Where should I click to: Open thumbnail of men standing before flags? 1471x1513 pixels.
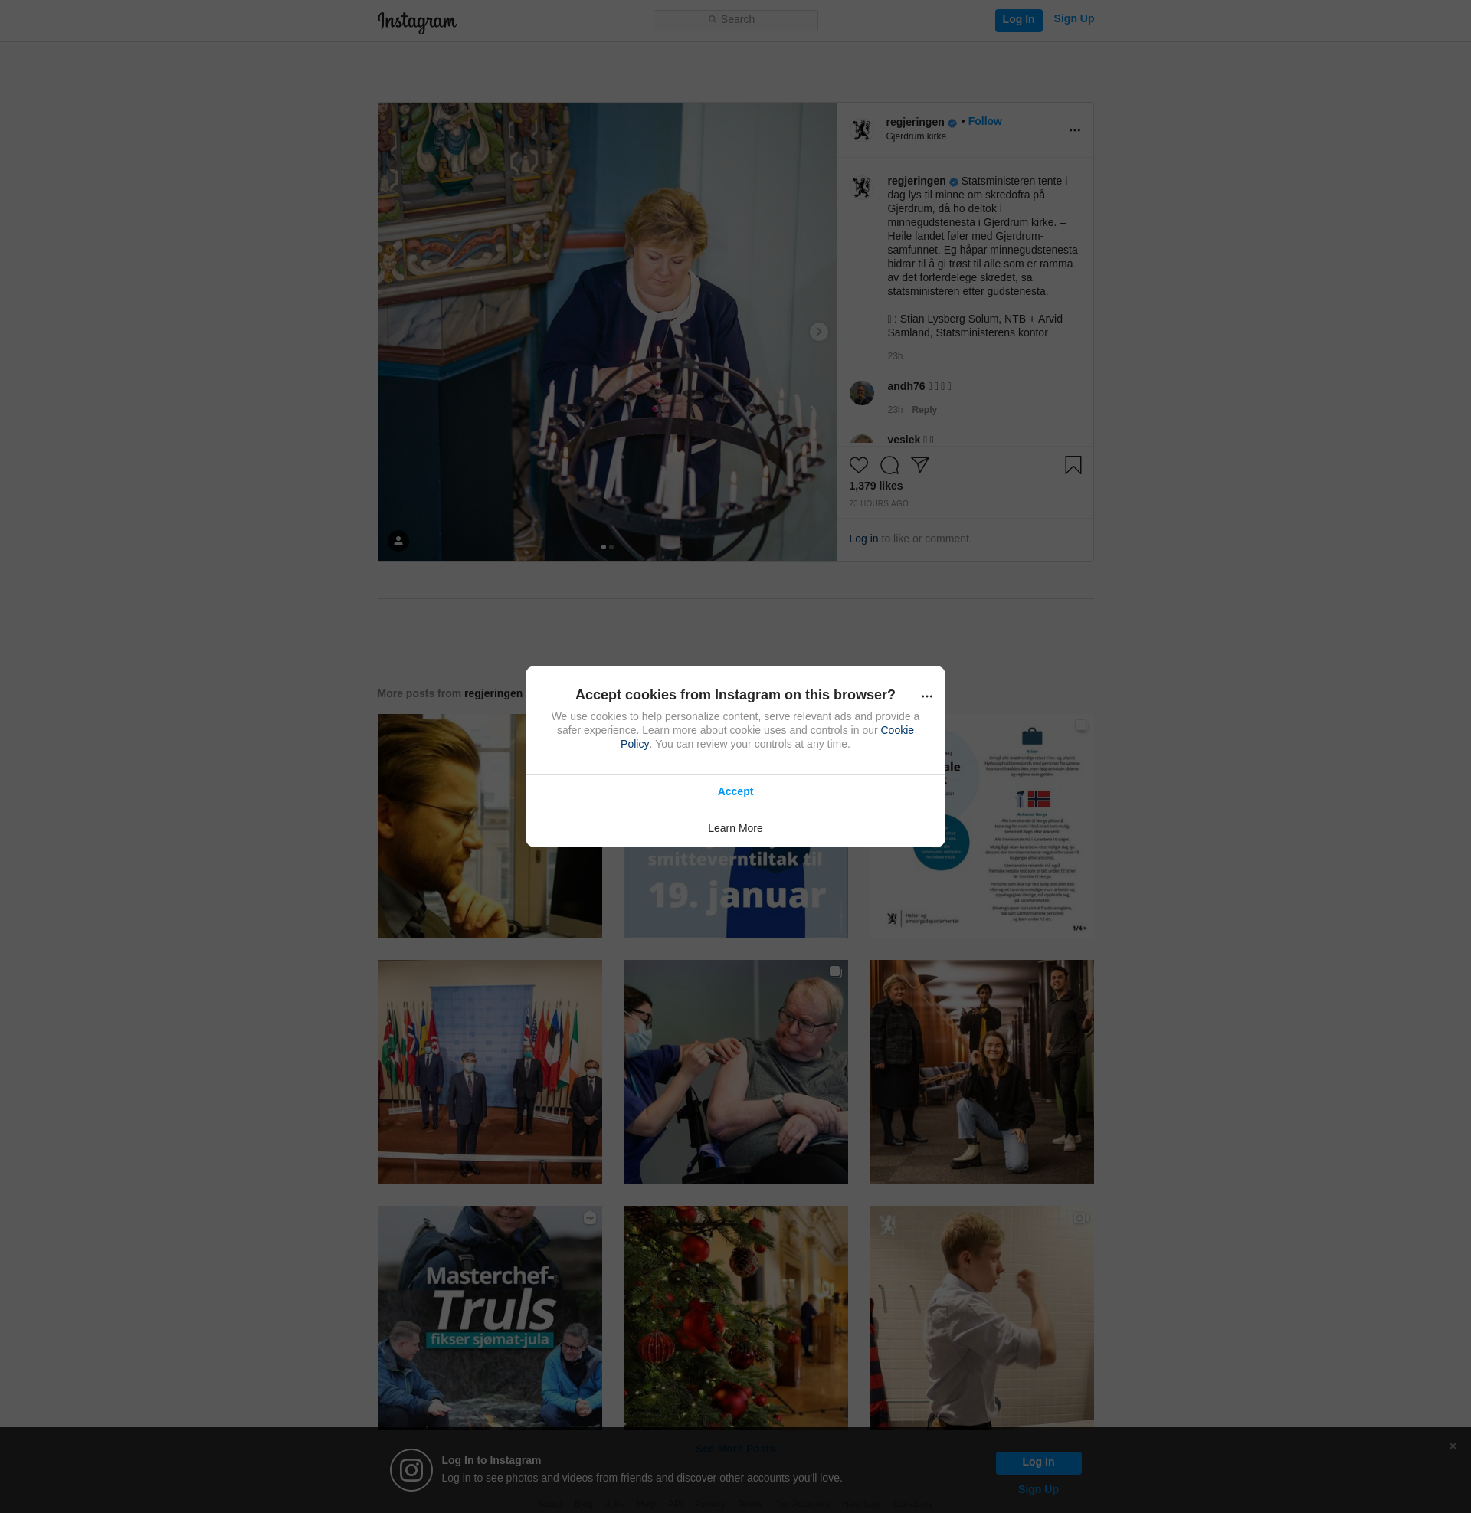489,1072
